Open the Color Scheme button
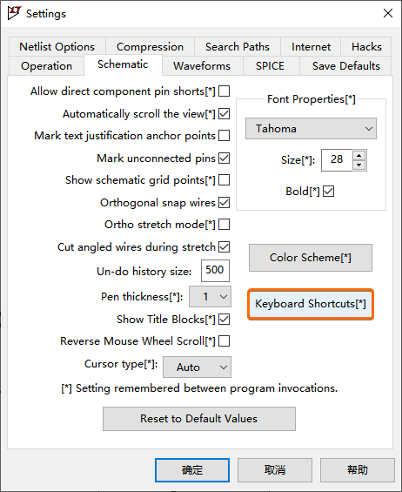The image size is (402, 492). click(311, 258)
